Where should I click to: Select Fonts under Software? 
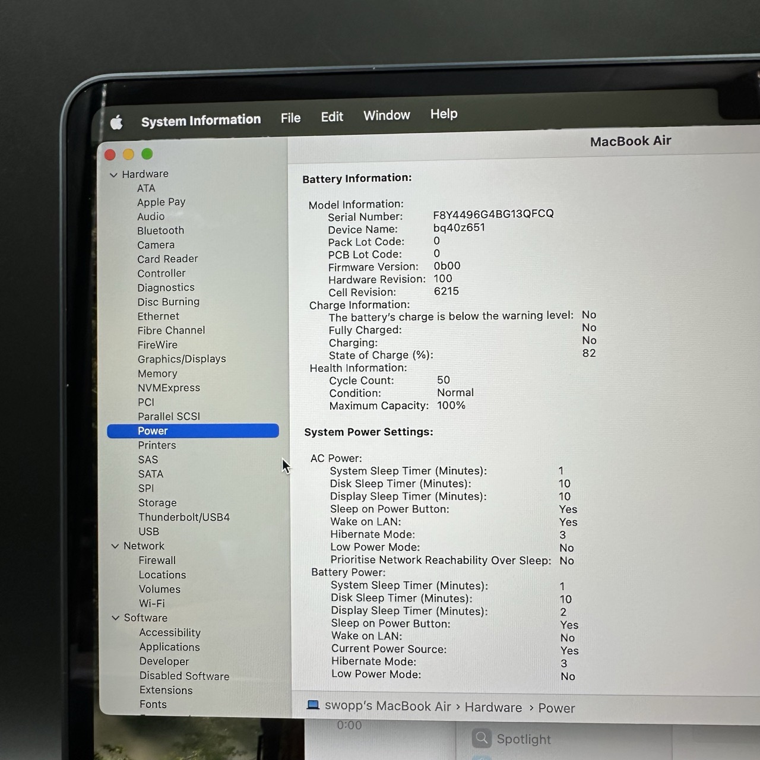click(153, 704)
